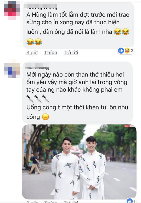This screenshot has height=203, width=141.
Task: Click the first knife emoji in second comment
Action: click(x=30, y=99)
